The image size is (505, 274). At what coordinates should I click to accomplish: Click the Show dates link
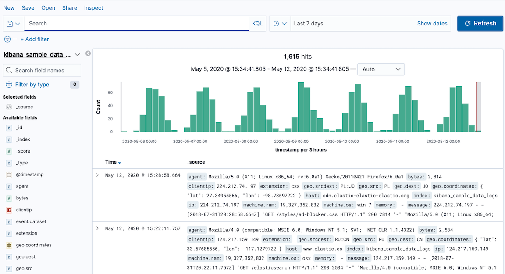point(432,24)
